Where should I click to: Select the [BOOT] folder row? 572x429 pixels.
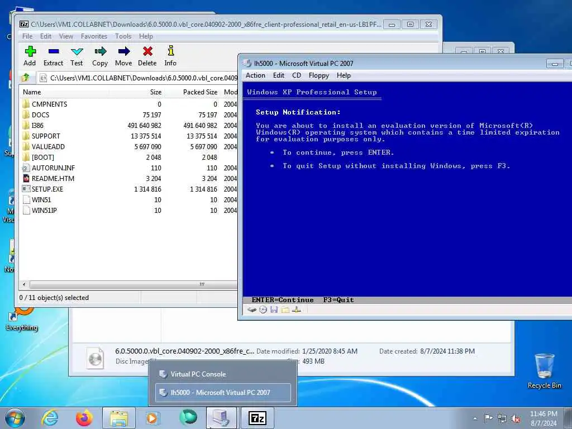pos(129,157)
